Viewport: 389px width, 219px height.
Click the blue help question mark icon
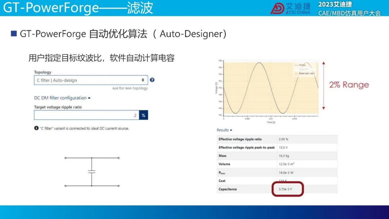click(152, 80)
